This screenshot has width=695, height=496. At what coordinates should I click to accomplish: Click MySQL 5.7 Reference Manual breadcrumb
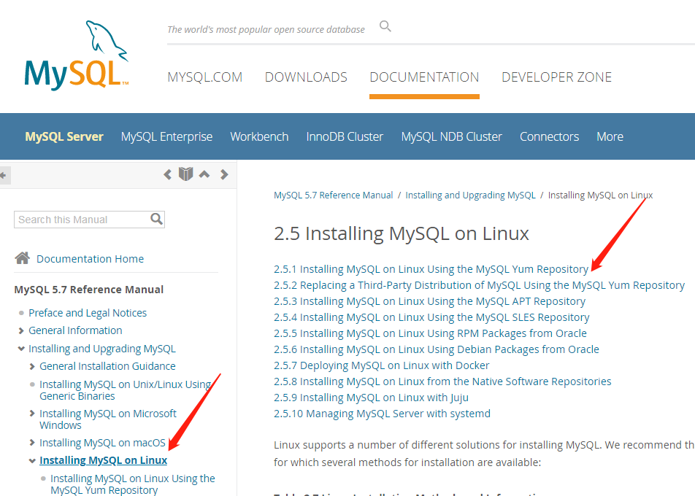pyautogui.click(x=334, y=195)
